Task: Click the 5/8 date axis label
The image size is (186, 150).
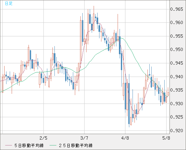Action: (166, 138)
